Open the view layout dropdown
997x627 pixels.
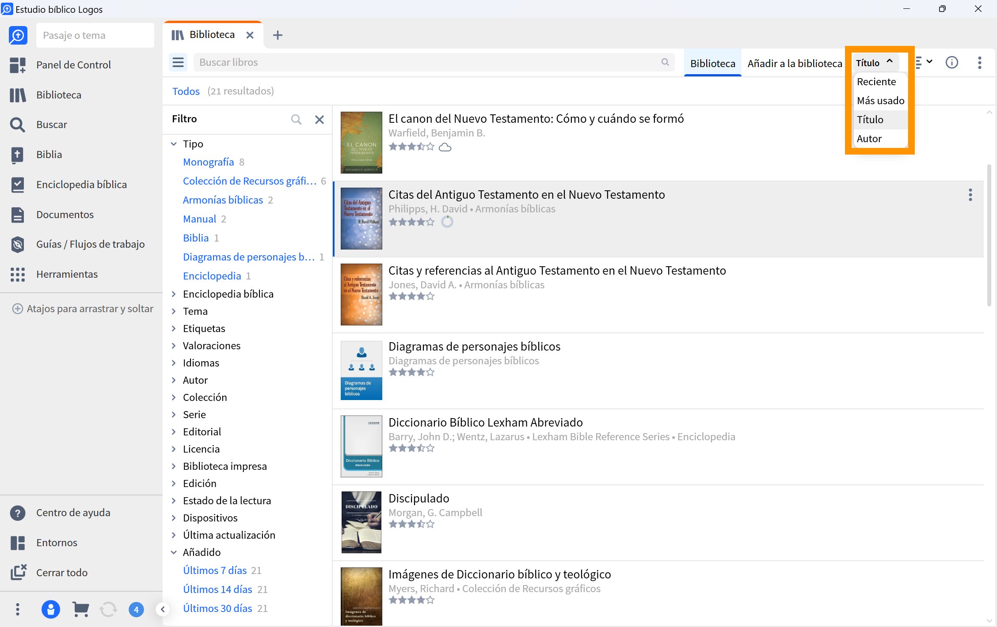(924, 63)
